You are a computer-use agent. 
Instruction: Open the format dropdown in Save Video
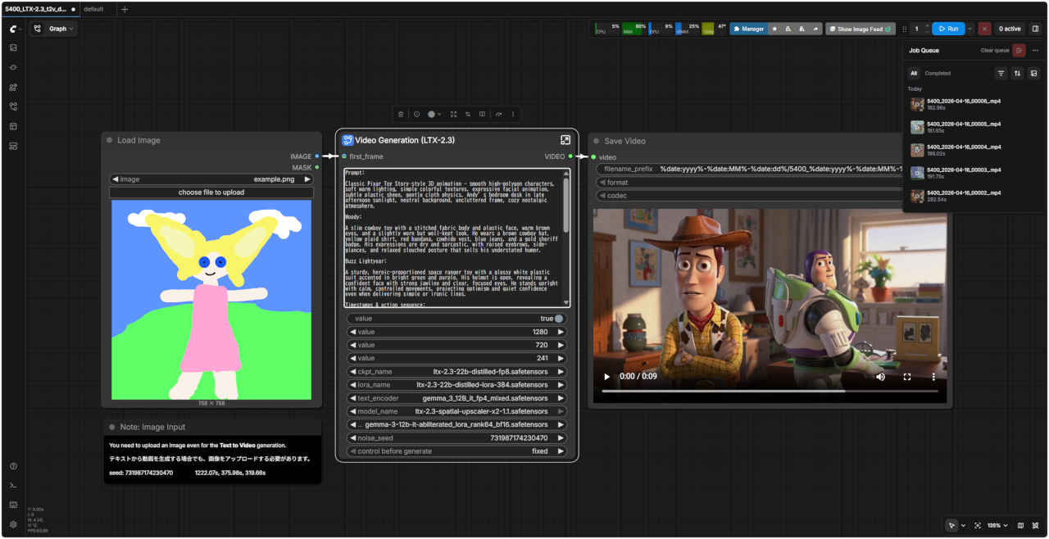pos(750,182)
